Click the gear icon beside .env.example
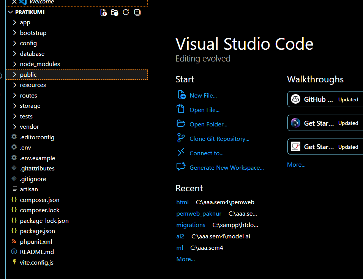 pos(14,158)
